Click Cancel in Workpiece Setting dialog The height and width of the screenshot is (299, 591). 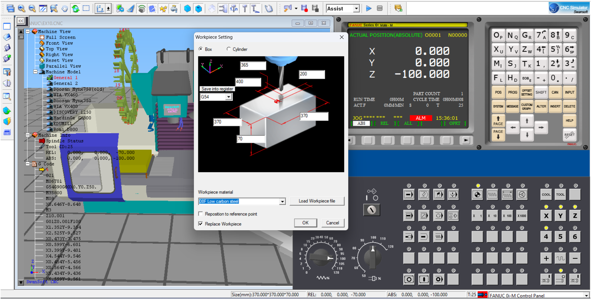[x=333, y=223]
